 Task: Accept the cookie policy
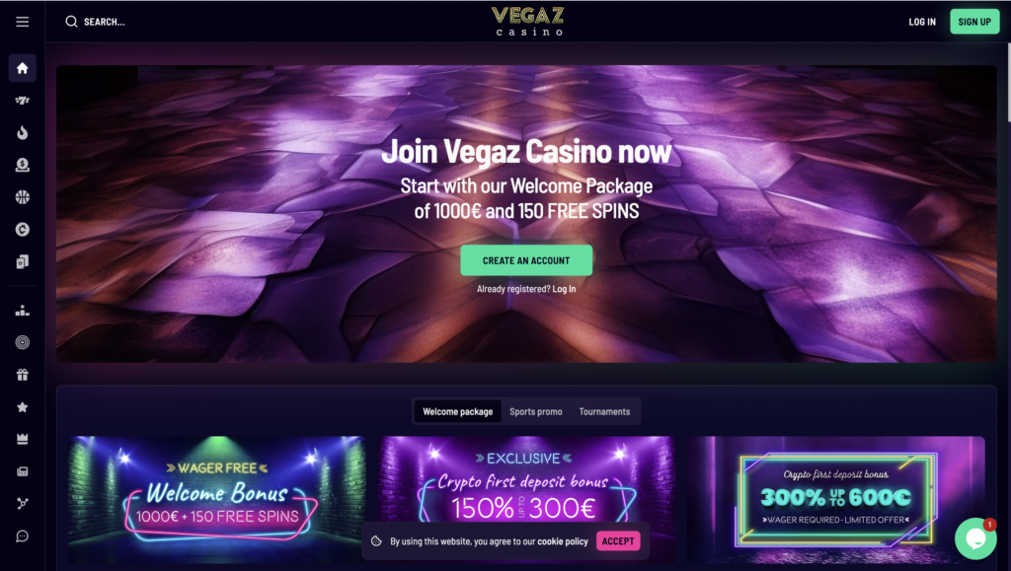pyautogui.click(x=618, y=541)
